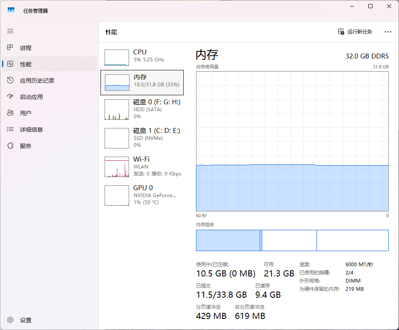
Task: Open 设置 at bottom of sidebar
Action: point(49,320)
